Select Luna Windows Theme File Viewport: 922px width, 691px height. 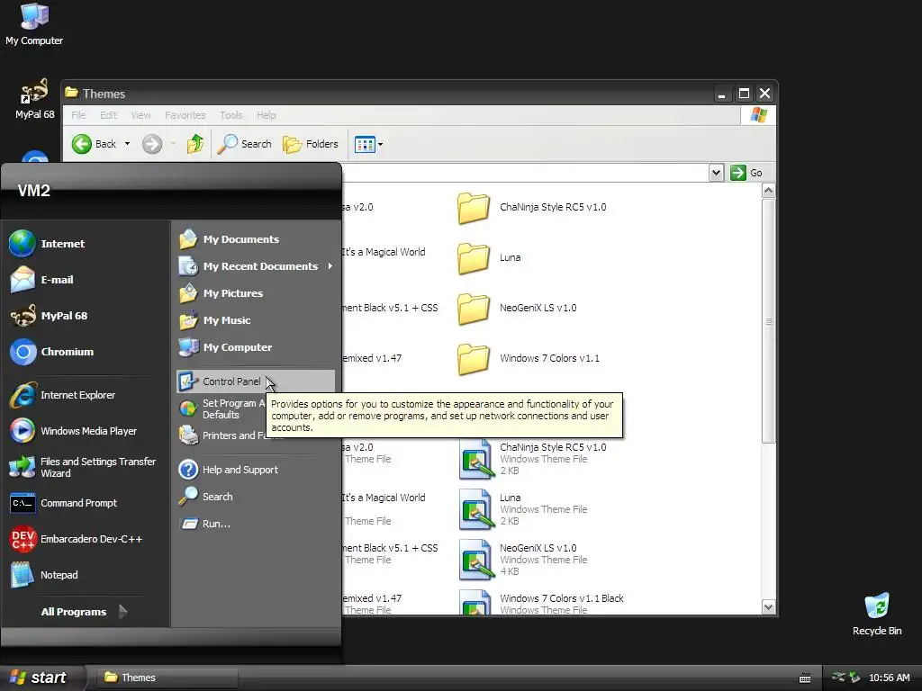pos(523,509)
